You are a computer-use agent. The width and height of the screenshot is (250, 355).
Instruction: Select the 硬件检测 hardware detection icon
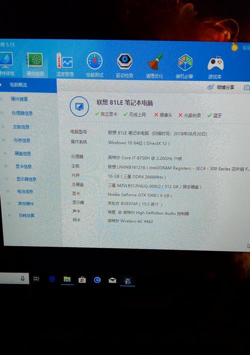pos(35,64)
